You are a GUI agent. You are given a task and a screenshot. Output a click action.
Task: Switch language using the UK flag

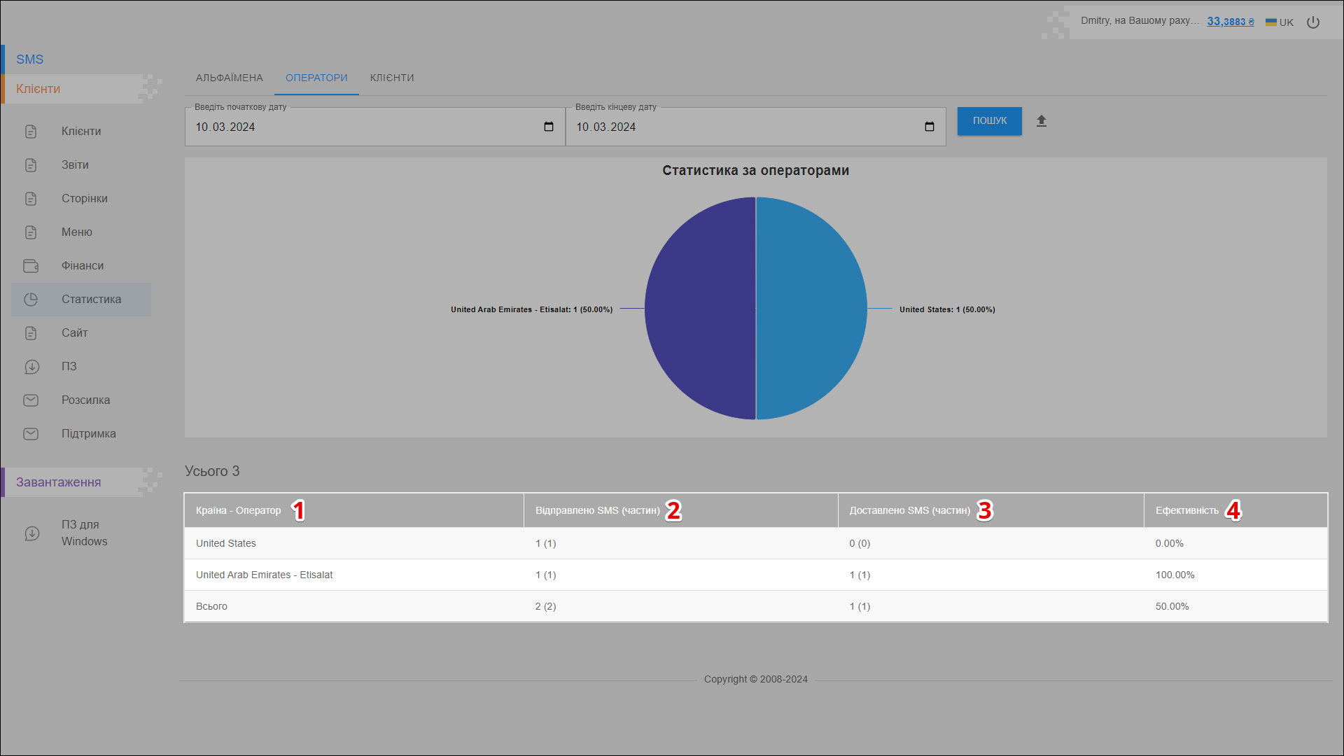click(1271, 22)
